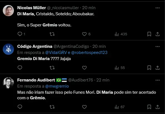165x114 pixels.
Task: Open the @VidalGRV profile link
Action: point(56,53)
